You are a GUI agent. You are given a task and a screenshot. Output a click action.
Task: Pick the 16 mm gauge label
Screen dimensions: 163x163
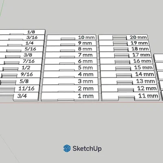tap(142, 61)
